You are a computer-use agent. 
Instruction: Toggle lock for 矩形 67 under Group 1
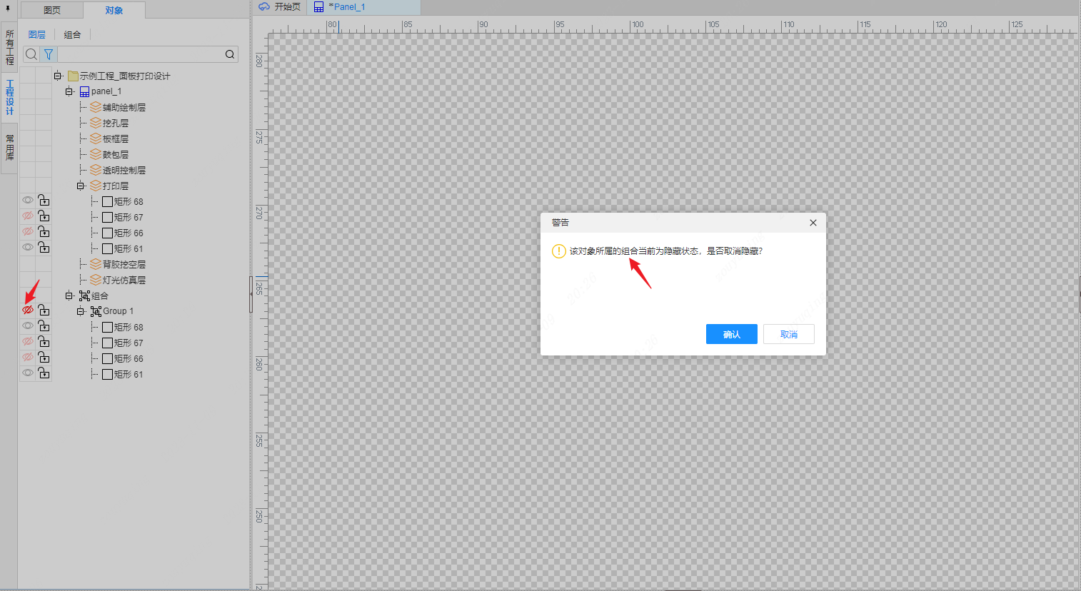point(44,342)
